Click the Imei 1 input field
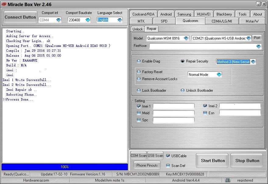The height and width of the screenshot is (184, 268). [174, 106]
